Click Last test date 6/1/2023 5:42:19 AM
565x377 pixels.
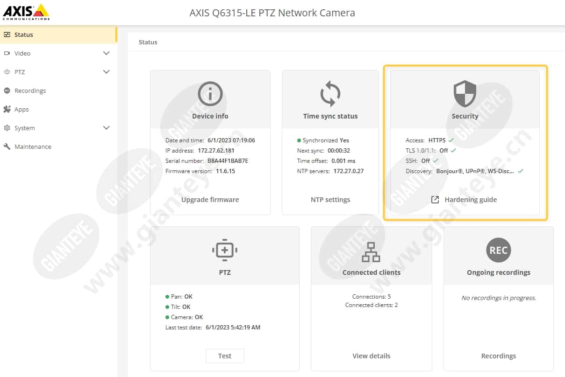233,328
